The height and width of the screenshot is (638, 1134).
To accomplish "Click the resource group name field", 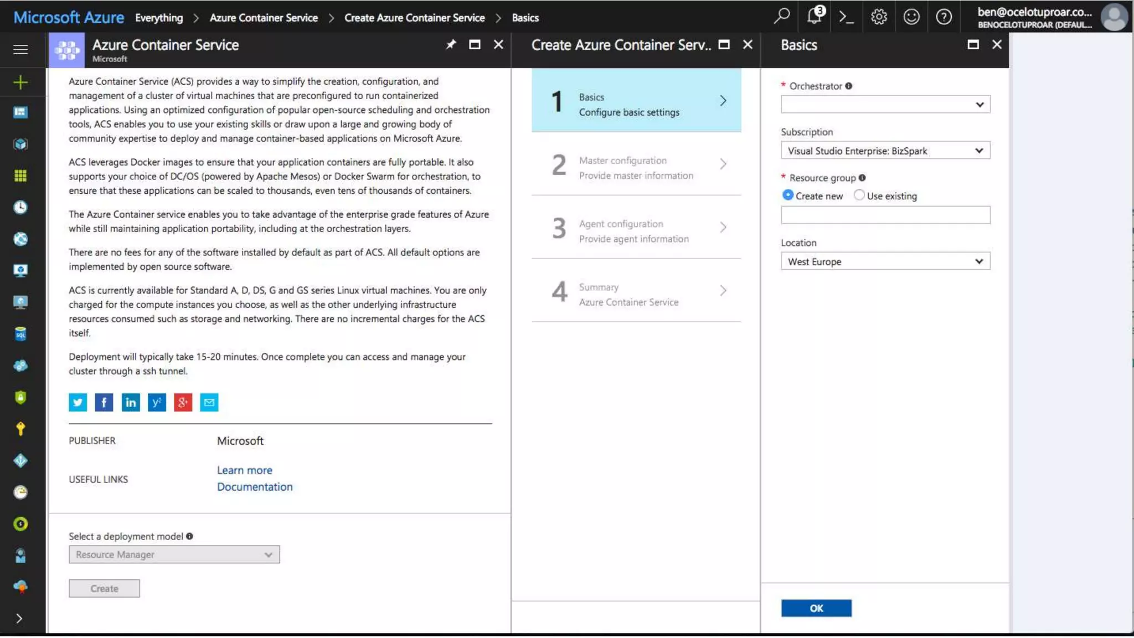I will pos(885,215).
